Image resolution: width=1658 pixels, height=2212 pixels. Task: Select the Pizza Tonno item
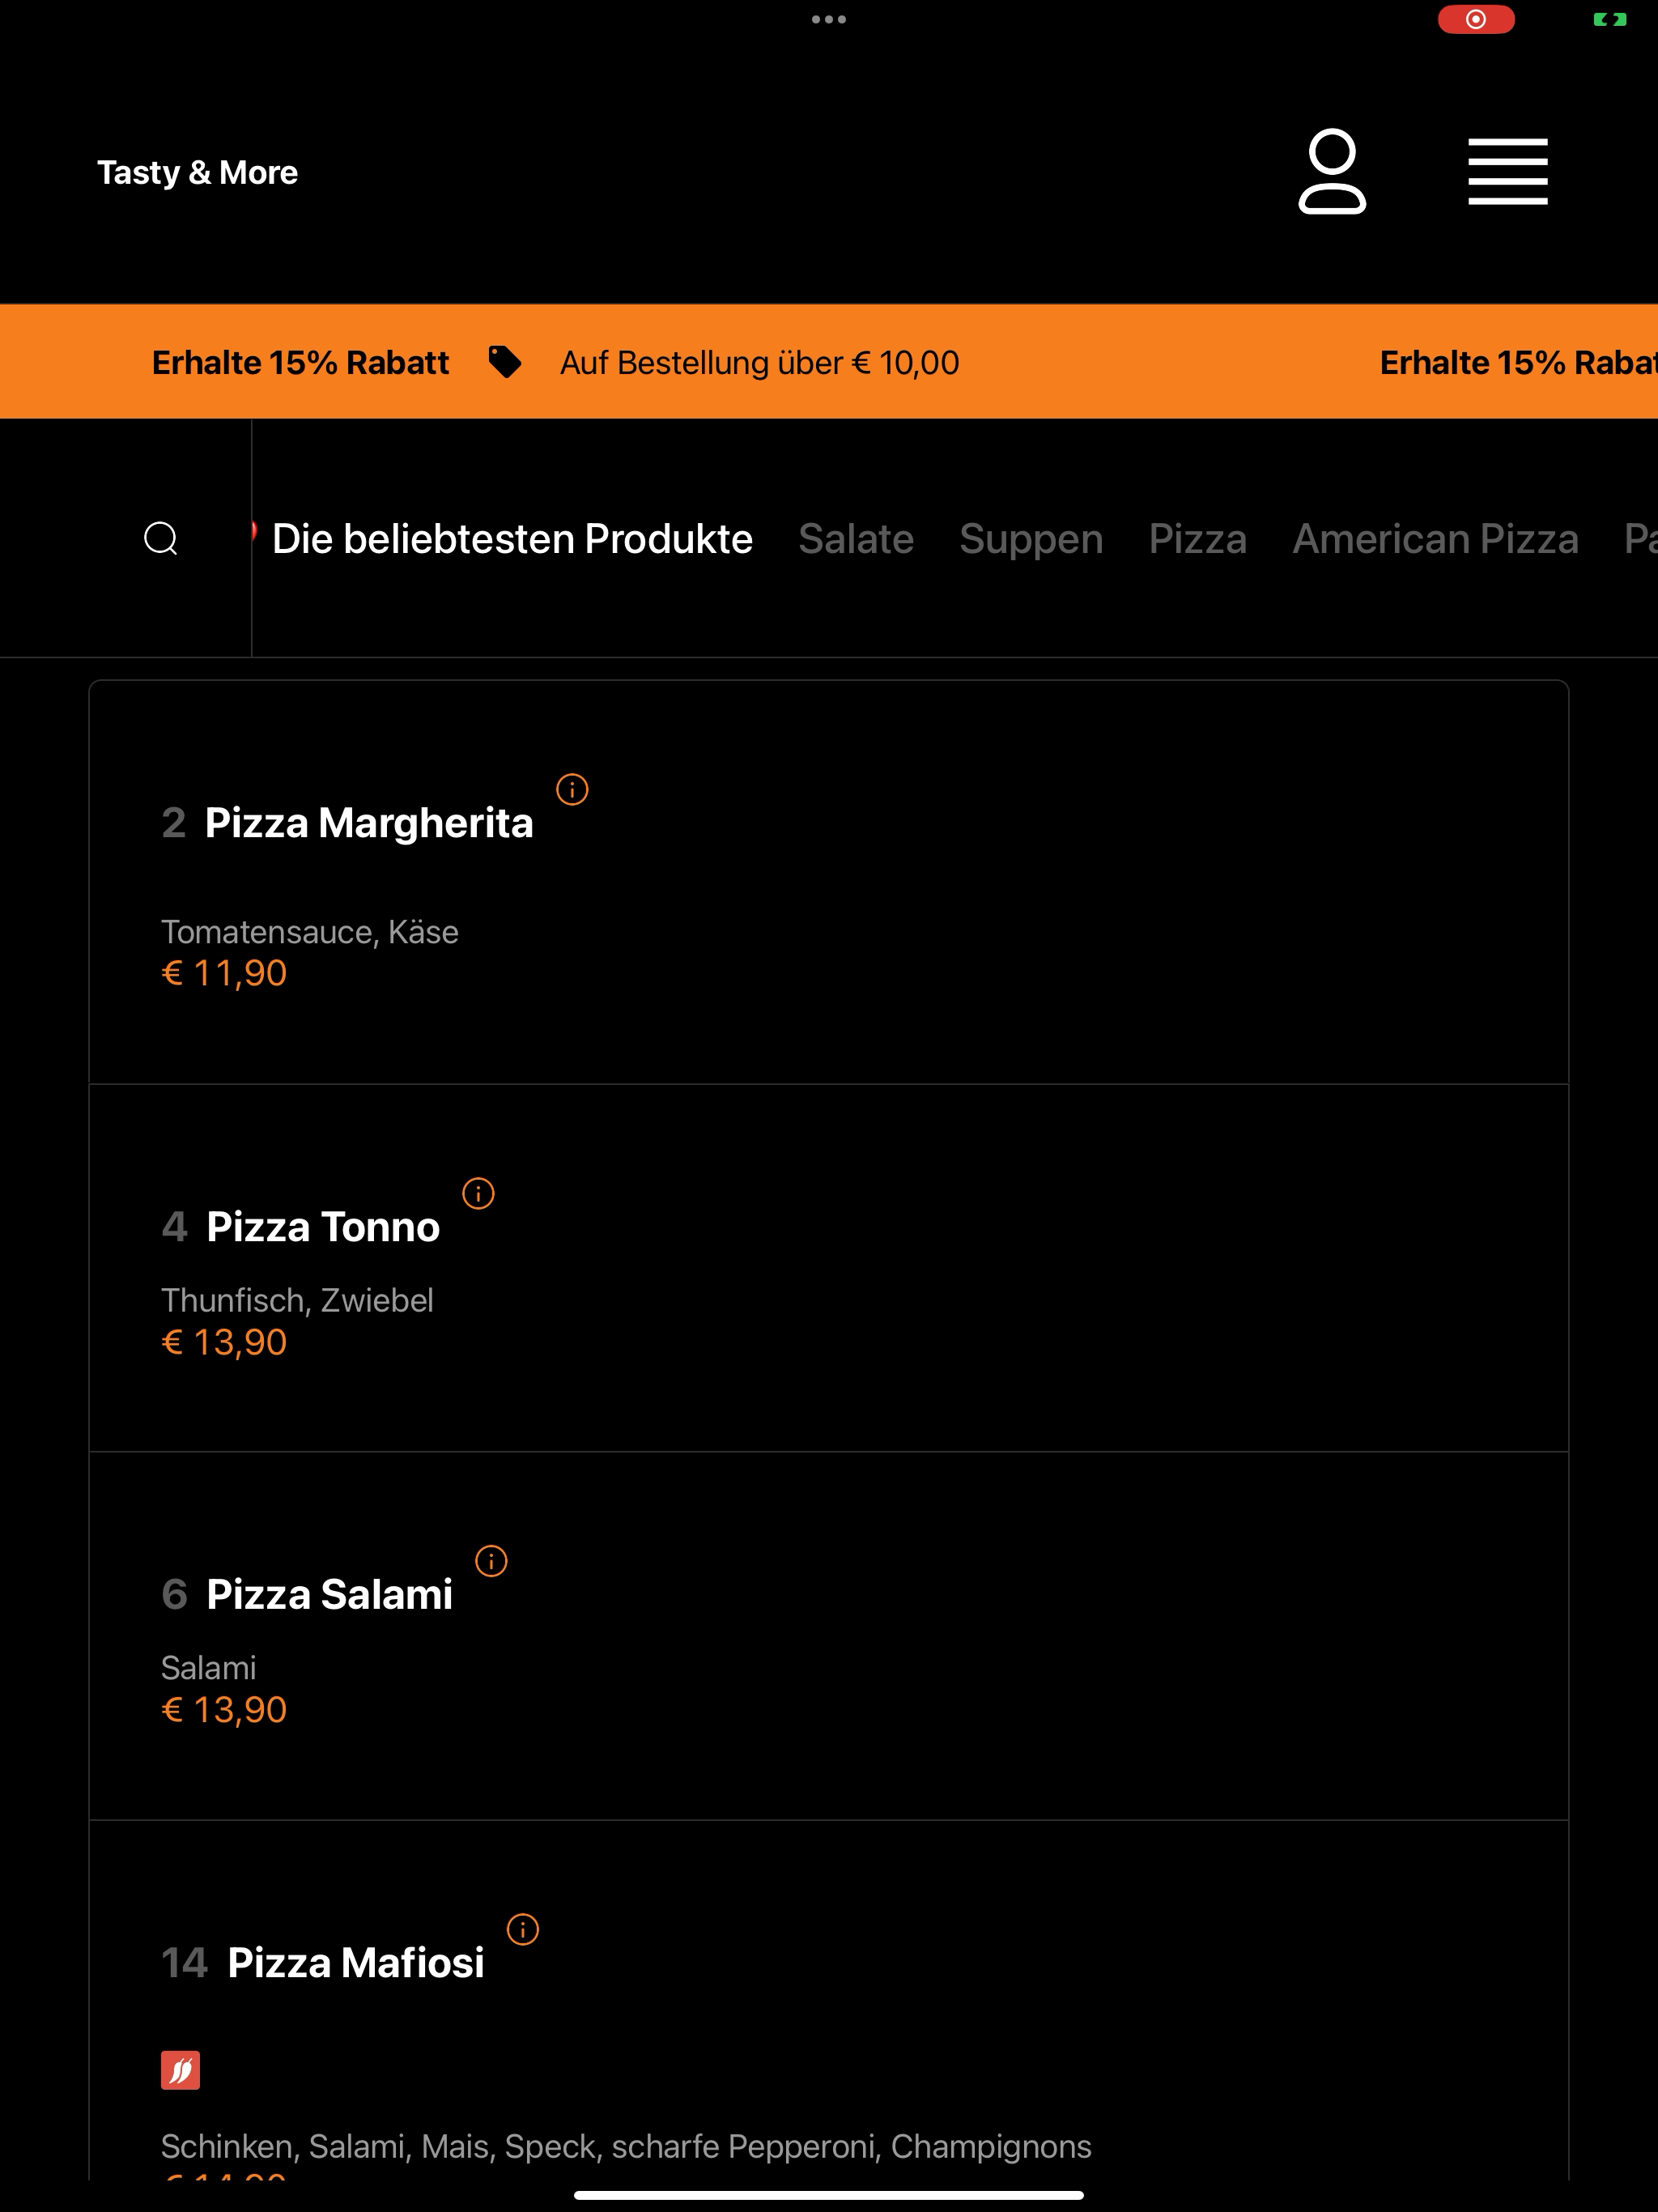[829, 1268]
